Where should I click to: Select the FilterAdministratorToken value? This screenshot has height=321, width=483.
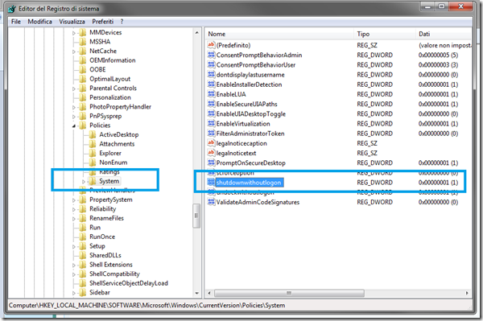pyautogui.click(x=250, y=134)
